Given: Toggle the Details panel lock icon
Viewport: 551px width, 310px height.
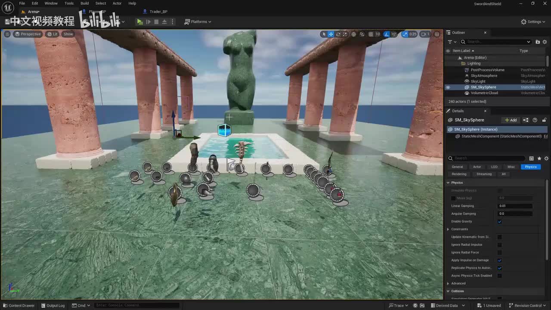Looking at the screenshot, I should click(x=545, y=120).
